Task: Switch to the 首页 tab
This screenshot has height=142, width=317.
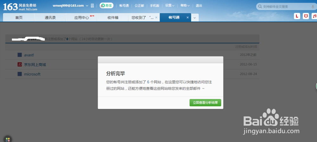Action: pos(19,17)
